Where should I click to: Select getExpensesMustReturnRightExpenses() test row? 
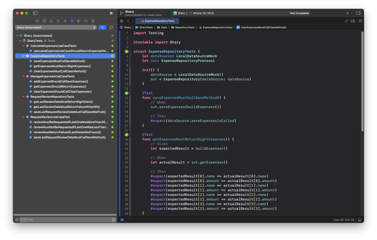tap(62, 66)
